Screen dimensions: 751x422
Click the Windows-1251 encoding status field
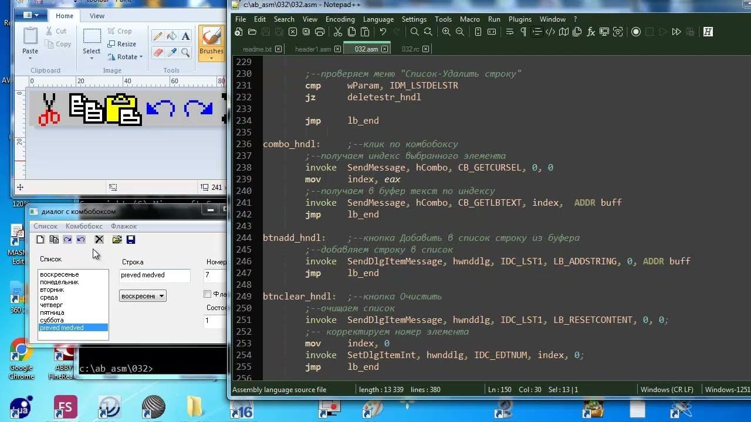click(728, 390)
